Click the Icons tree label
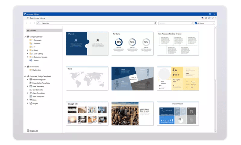 (x=34, y=100)
